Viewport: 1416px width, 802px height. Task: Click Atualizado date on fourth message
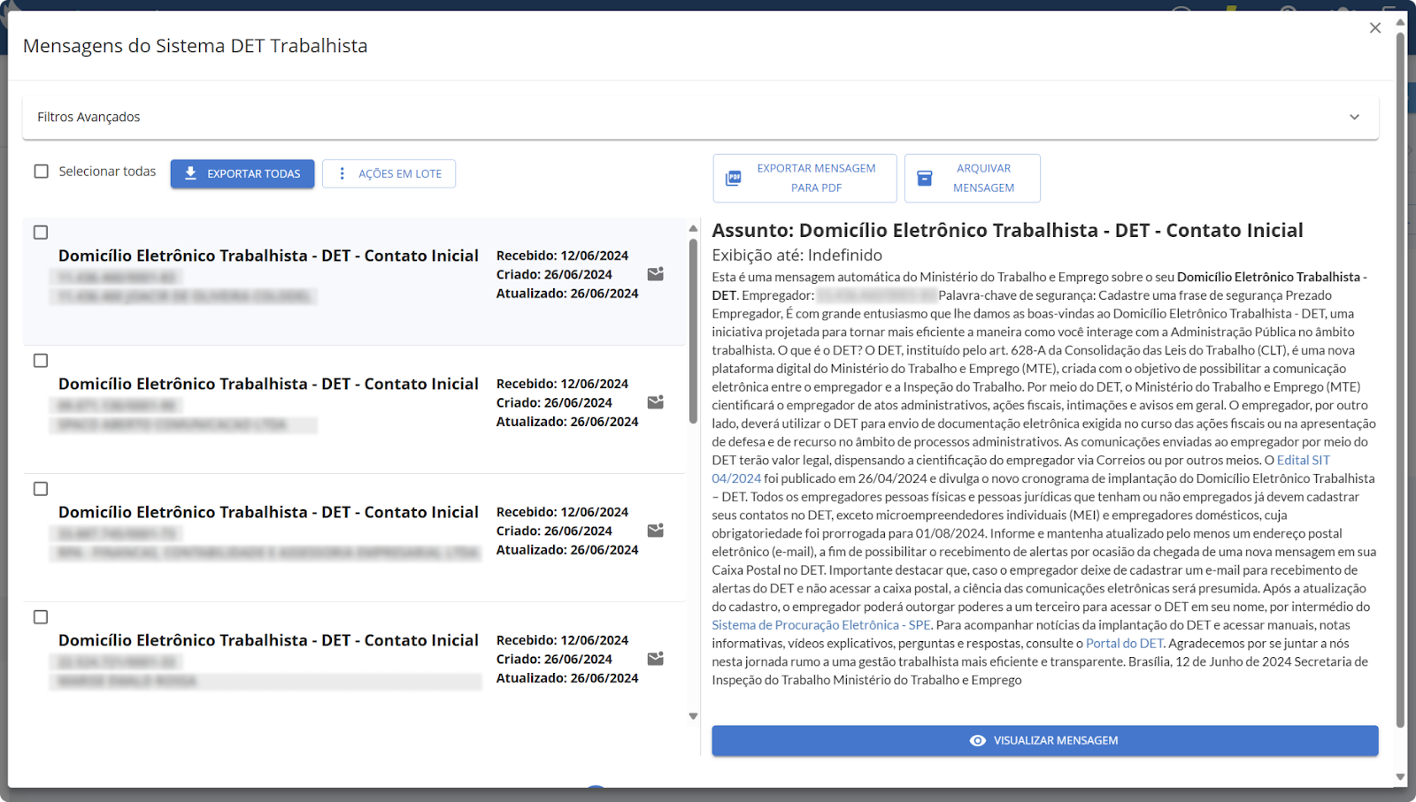tap(567, 678)
